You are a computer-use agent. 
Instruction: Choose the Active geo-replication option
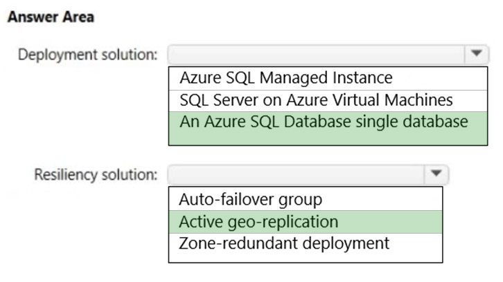(x=306, y=222)
